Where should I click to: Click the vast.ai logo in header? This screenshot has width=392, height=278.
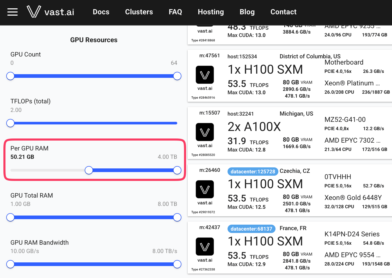pos(51,12)
